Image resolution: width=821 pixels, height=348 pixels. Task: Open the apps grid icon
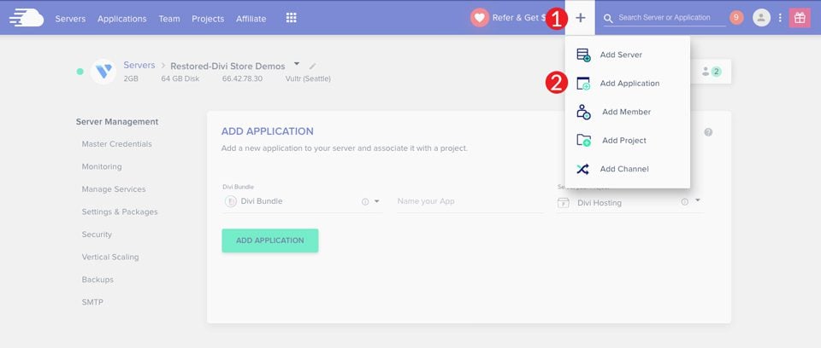292,18
